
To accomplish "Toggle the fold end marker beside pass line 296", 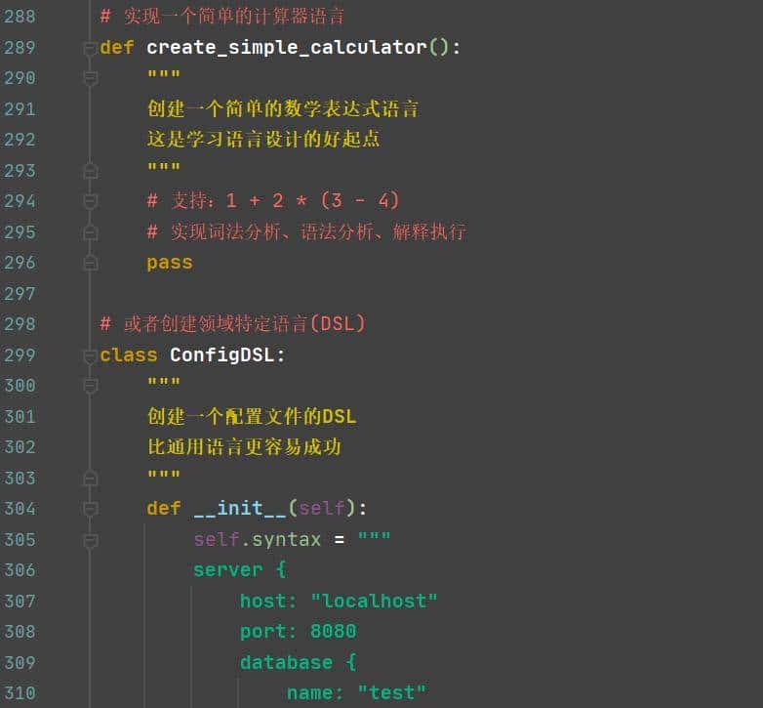I will (90, 263).
